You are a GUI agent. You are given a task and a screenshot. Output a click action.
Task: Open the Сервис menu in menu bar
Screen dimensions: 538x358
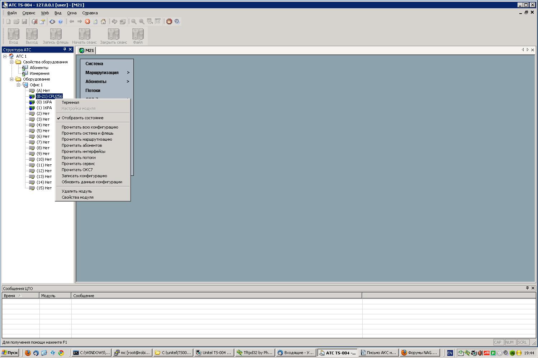[x=29, y=13]
